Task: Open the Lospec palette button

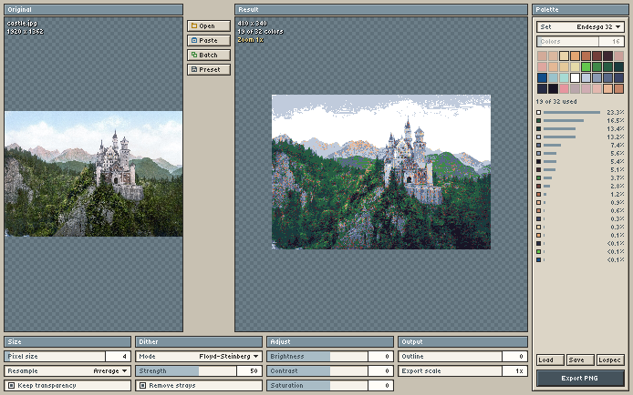Action: click(610, 360)
